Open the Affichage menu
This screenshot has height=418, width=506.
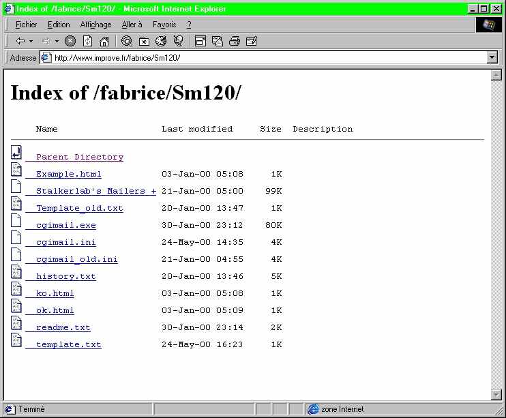click(x=95, y=25)
